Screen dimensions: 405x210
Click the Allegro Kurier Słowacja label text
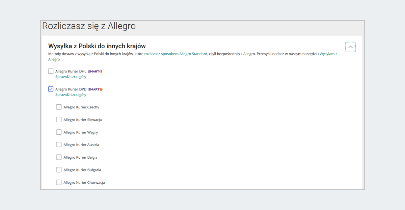[x=83, y=120]
